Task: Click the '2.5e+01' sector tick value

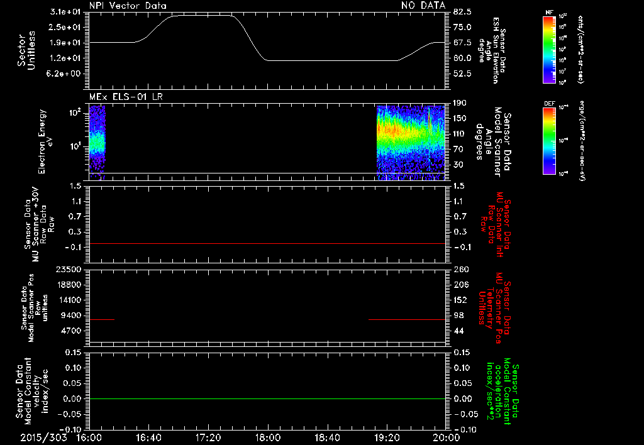Action: (65, 27)
